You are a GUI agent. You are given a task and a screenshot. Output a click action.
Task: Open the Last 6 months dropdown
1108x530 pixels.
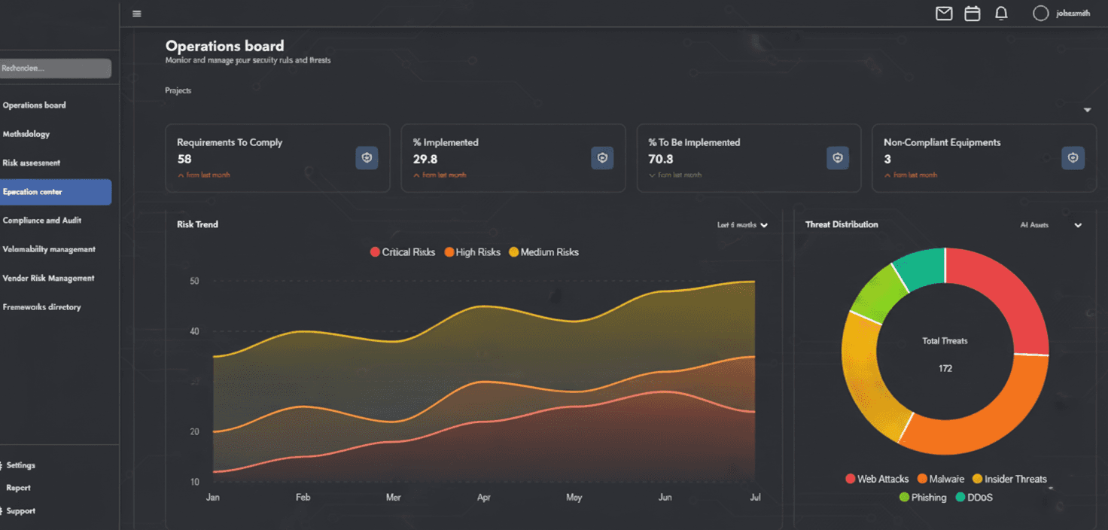click(x=743, y=224)
